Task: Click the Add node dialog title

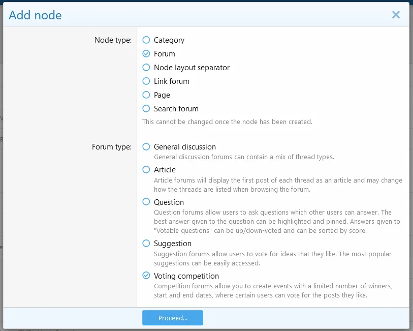Action: point(36,15)
